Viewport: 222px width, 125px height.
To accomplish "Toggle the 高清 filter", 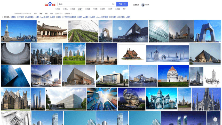I will click(x=41, y=14).
